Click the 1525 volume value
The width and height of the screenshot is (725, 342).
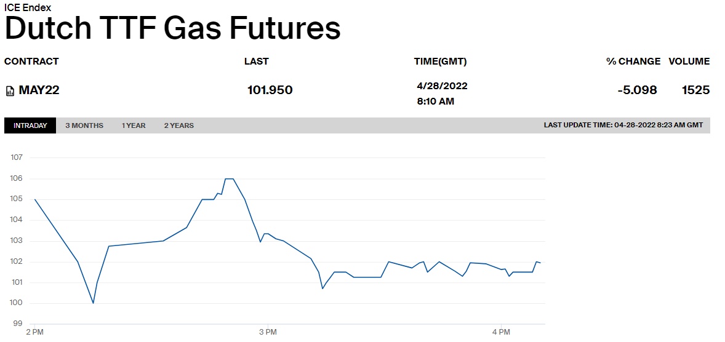click(x=695, y=90)
